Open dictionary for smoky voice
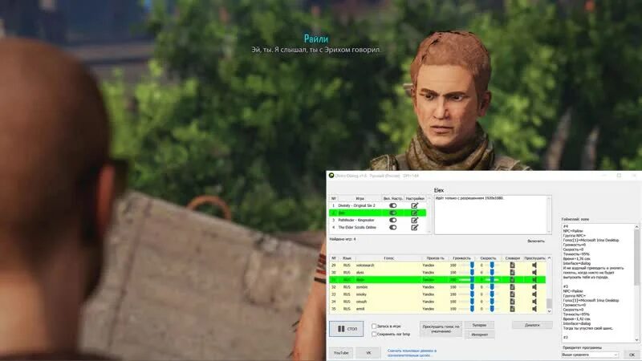642x361 pixels. (x=512, y=294)
